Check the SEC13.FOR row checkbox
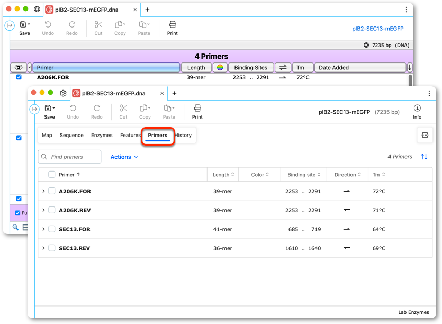Viewport: 442px width, 324px height. pyautogui.click(x=51, y=229)
